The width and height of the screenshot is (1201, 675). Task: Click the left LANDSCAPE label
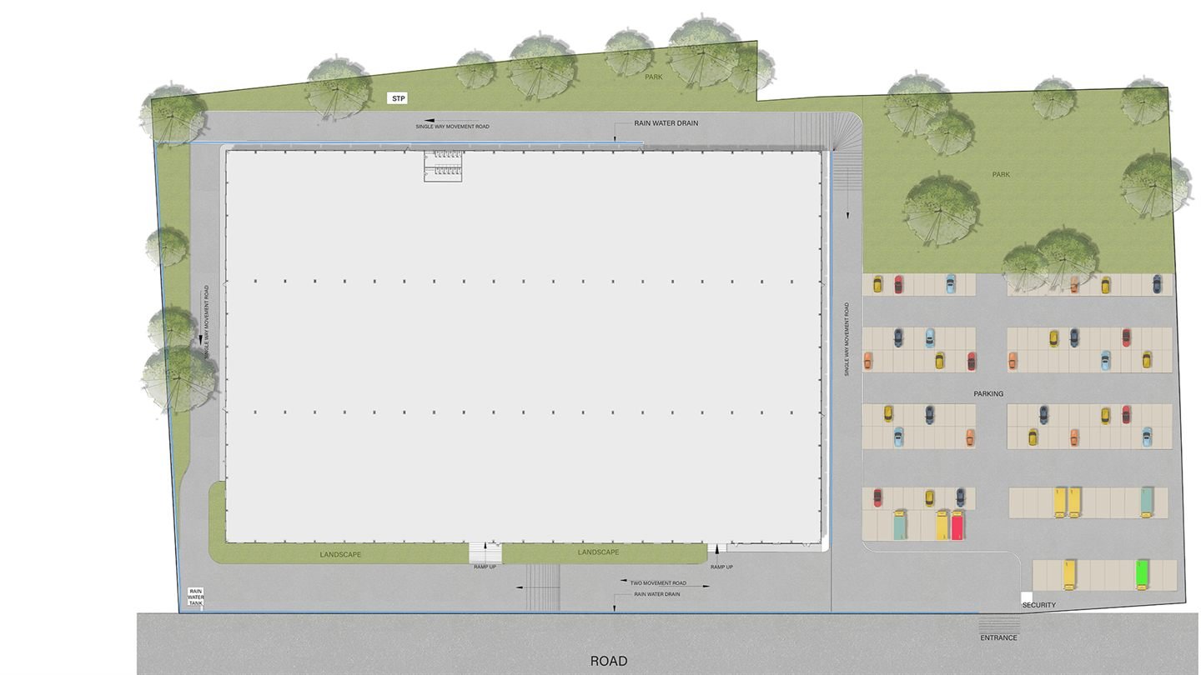(x=340, y=554)
